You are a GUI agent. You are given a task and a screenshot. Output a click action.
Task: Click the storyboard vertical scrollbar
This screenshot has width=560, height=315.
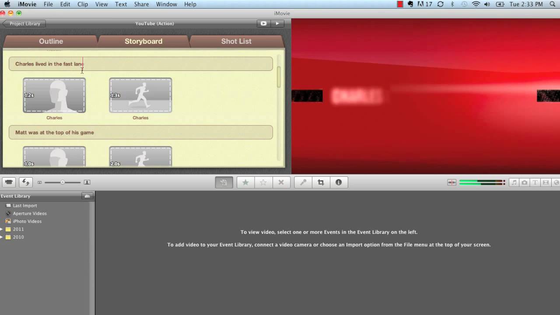(x=279, y=77)
